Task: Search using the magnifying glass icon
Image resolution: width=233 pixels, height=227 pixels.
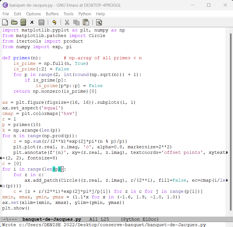Action: [99, 22]
